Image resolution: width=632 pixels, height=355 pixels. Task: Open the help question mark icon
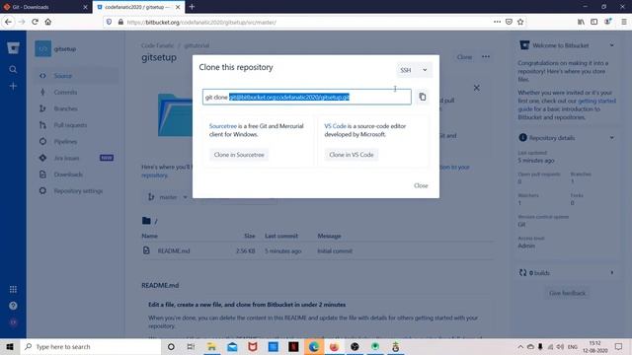[x=13, y=306]
